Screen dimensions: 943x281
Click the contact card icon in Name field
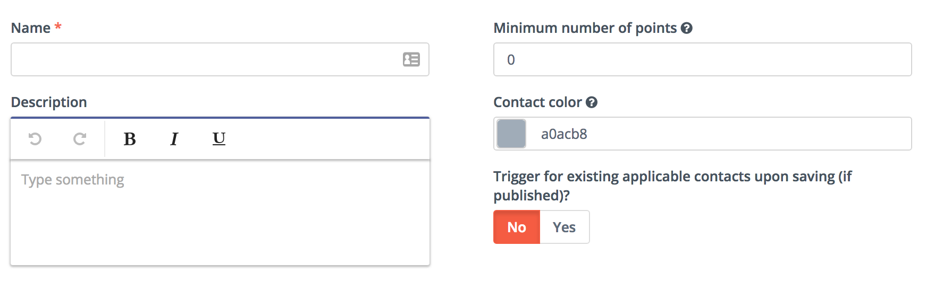(411, 59)
